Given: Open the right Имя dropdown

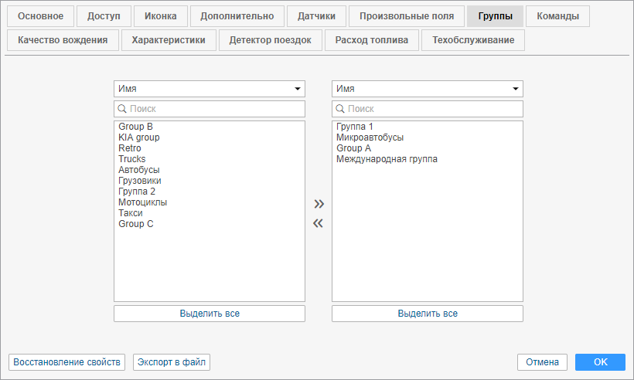Looking at the screenshot, I should pyautogui.click(x=428, y=89).
